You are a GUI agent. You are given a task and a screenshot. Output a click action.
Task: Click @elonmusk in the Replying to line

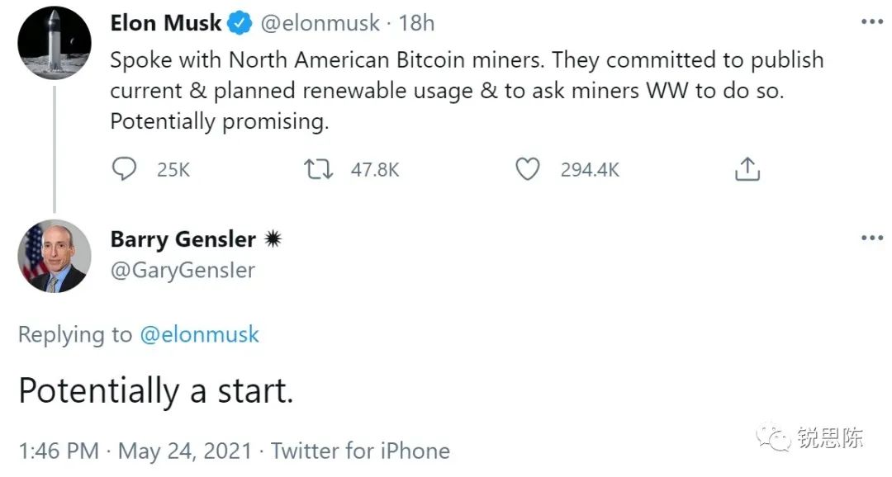coord(198,334)
